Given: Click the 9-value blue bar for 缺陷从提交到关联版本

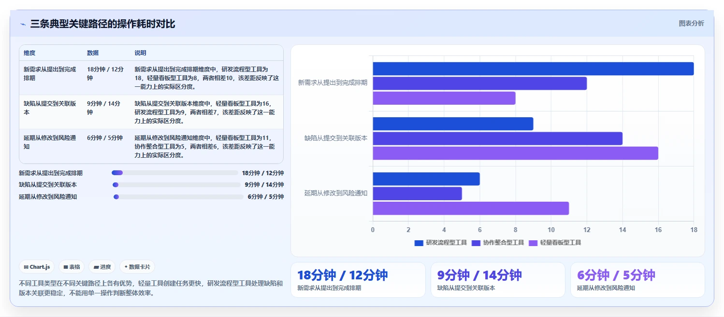Looking at the screenshot, I should [453, 124].
